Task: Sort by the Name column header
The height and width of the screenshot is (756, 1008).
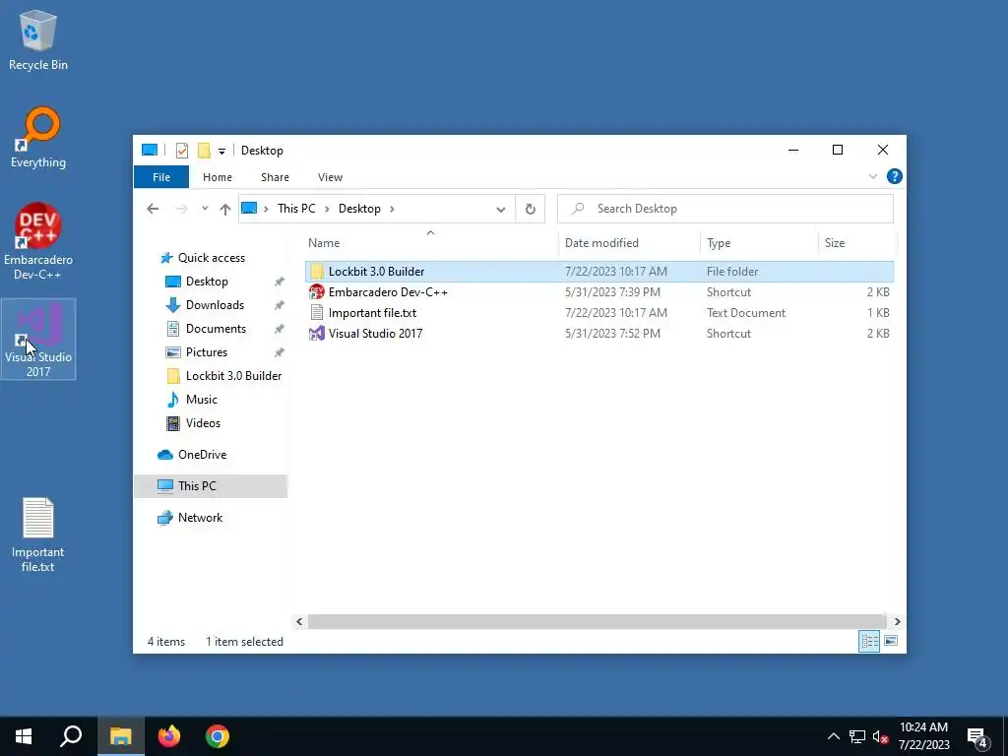Action: click(430, 243)
